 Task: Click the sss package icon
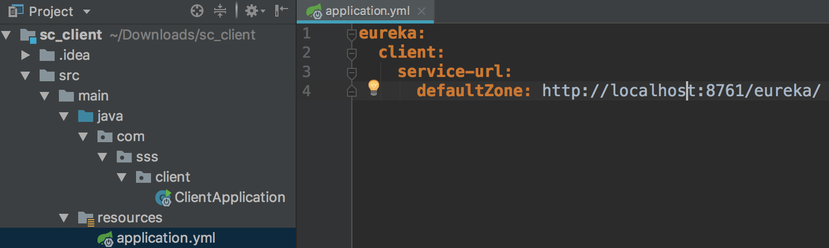(124, 157)
